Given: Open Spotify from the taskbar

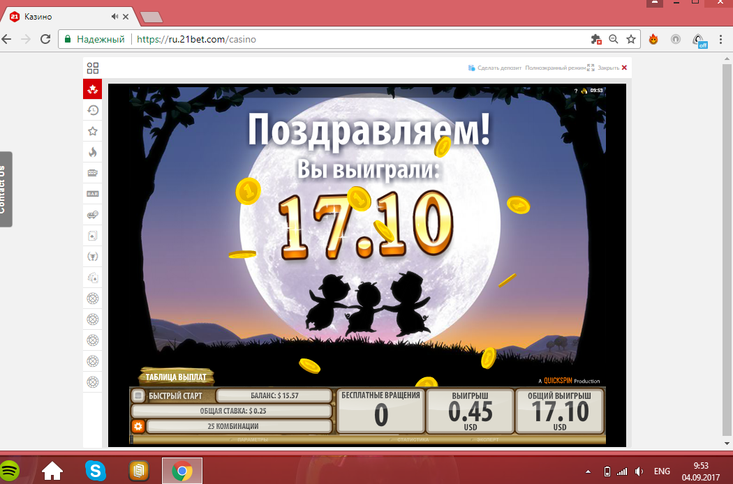Looking at the screenshot, I should (9, 471).
